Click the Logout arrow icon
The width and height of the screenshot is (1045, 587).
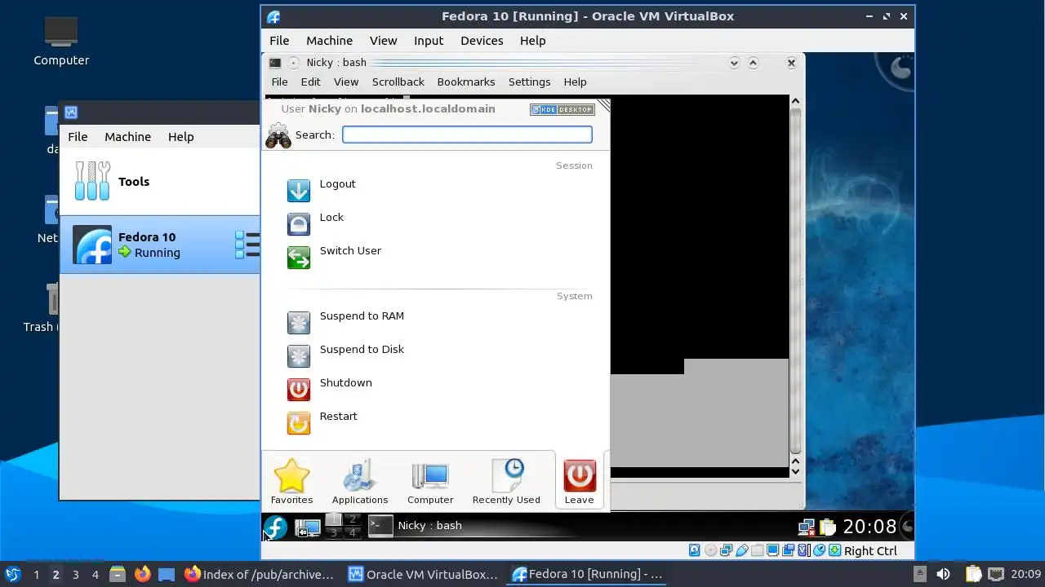pos(299,191)
